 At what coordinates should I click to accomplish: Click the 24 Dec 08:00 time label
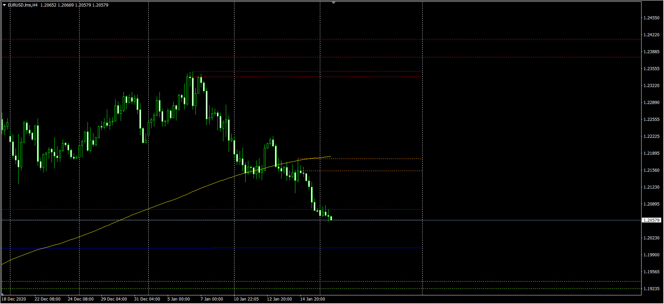[x=81, y=299]
